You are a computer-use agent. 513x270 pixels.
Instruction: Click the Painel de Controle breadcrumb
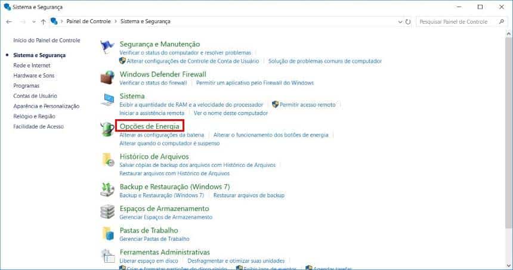click(88, 21)
